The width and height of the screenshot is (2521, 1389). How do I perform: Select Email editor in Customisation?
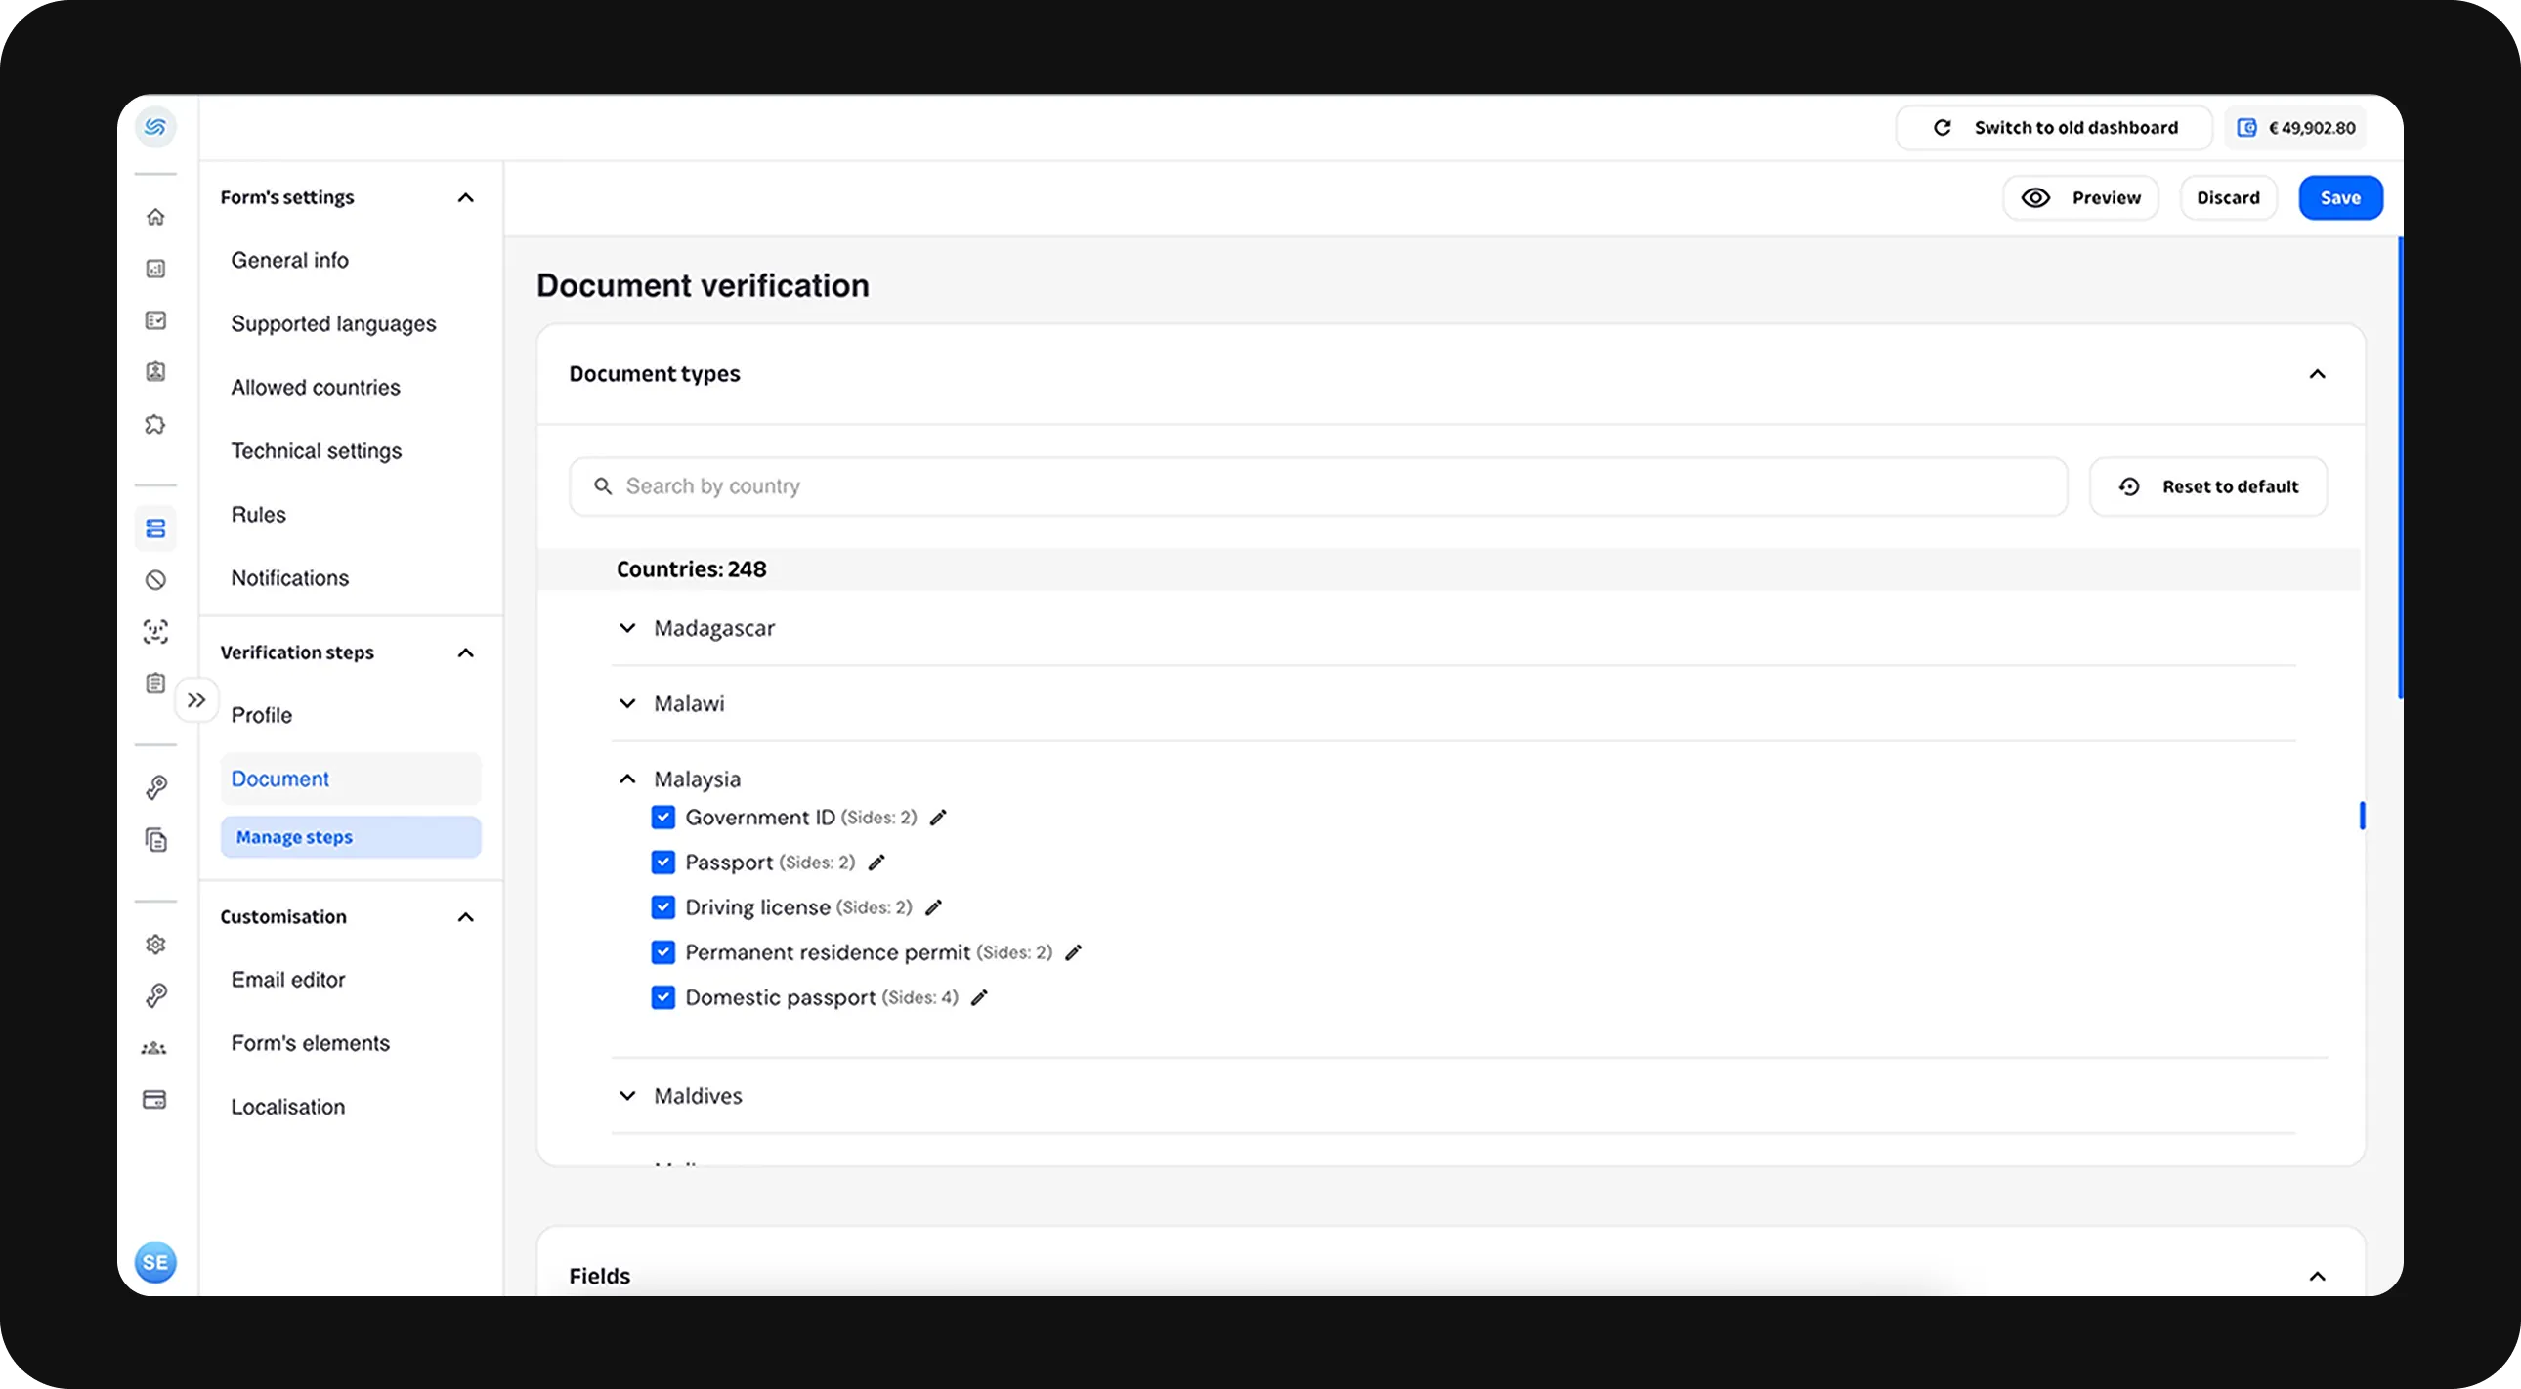pyautogui.click(x=287, y=979)
